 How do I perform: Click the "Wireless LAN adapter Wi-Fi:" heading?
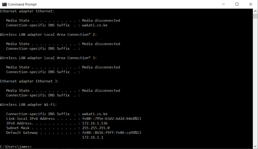coord(28,104)
